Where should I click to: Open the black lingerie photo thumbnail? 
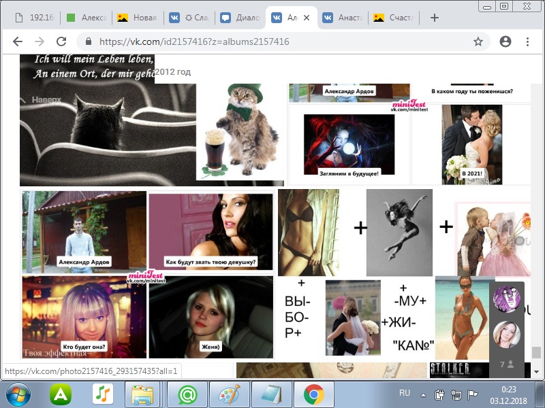pyautogui.click(x=309, y=233)
